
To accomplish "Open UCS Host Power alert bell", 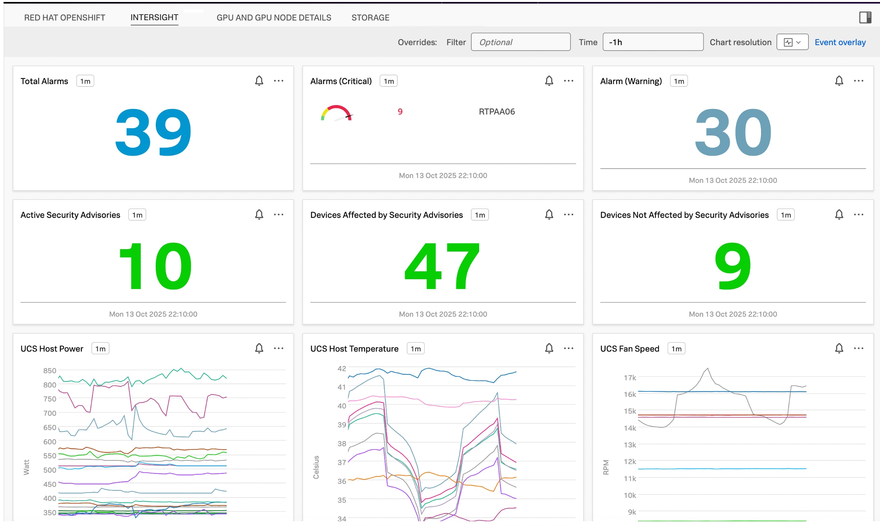I will [x=259, y=348].
